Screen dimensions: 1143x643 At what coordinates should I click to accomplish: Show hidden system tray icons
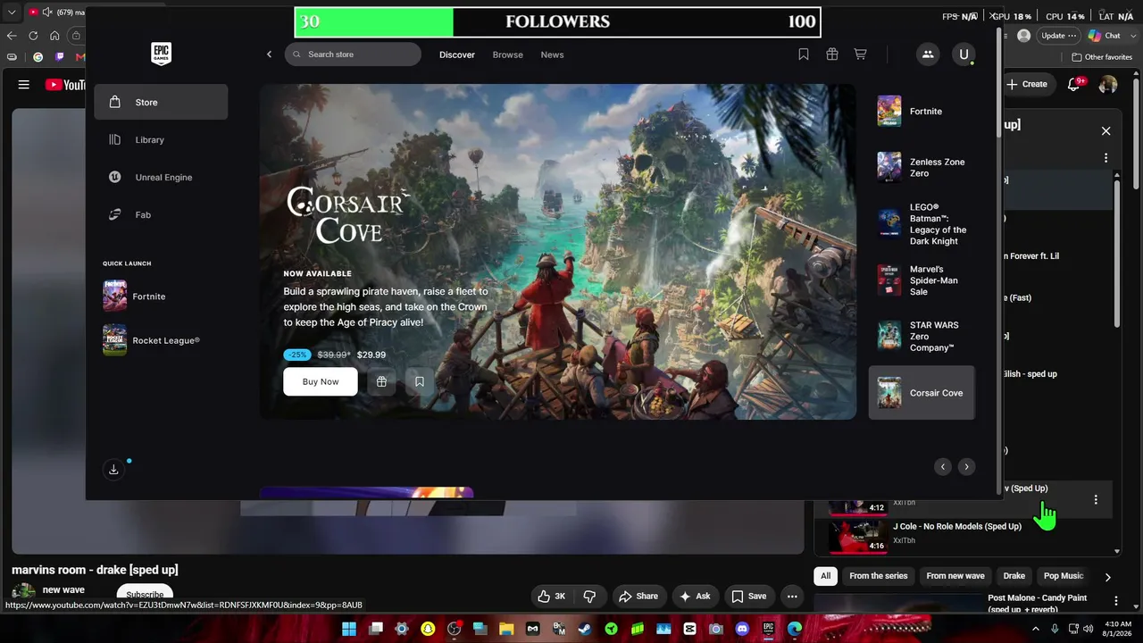click(1036, 629)
